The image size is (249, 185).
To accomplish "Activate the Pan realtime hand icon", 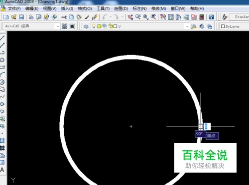I will 130,17.
